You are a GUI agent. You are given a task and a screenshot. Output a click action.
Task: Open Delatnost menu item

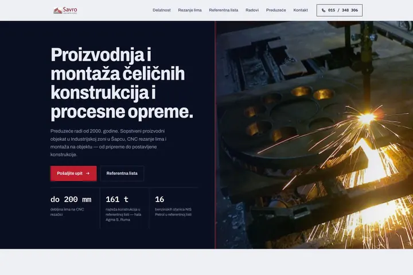pyautogui.click(x=161, y=10)
